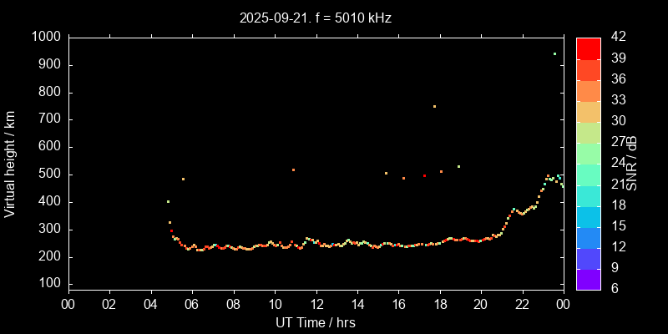Select the data point near 11 hrs at 515 km

point(293,170)
